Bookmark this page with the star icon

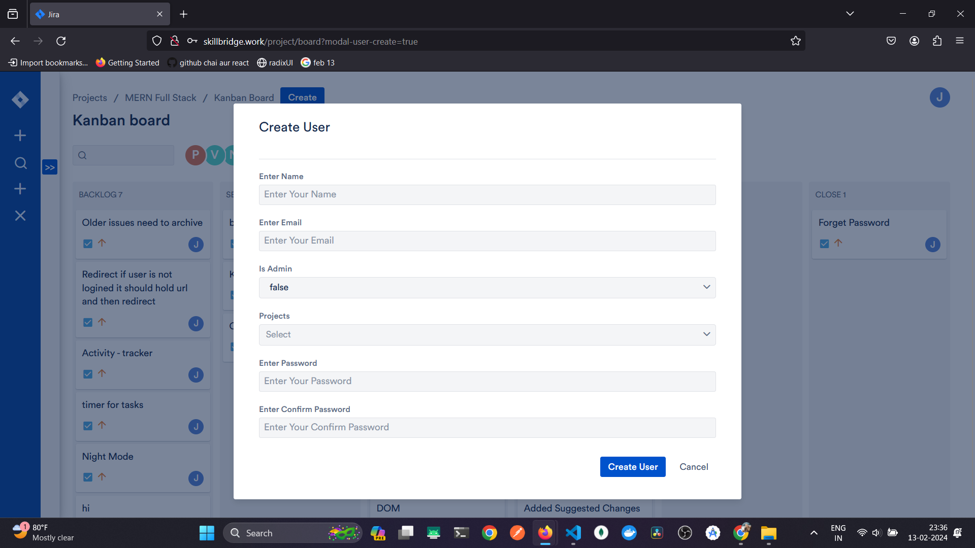(x=795, y=41)
